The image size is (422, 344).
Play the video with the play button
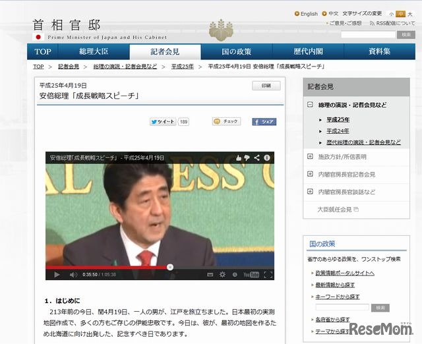pos(57,275)
